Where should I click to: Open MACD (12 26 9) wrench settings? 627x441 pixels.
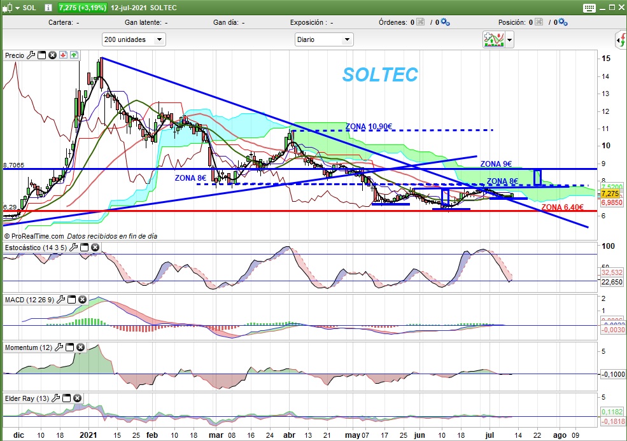[60, 300]
